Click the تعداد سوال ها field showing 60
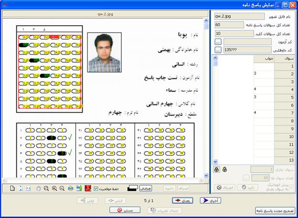 (260, 178)
